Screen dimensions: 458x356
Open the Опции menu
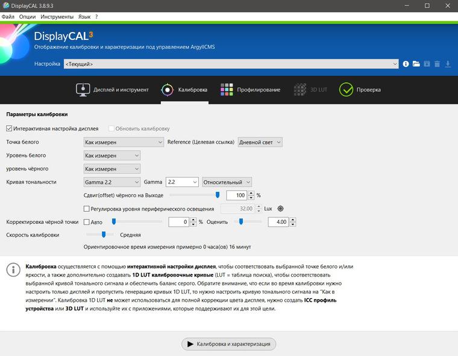[x=27, y=17]
